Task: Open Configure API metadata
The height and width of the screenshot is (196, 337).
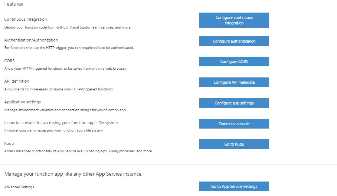Action: [x=234, y=82]
